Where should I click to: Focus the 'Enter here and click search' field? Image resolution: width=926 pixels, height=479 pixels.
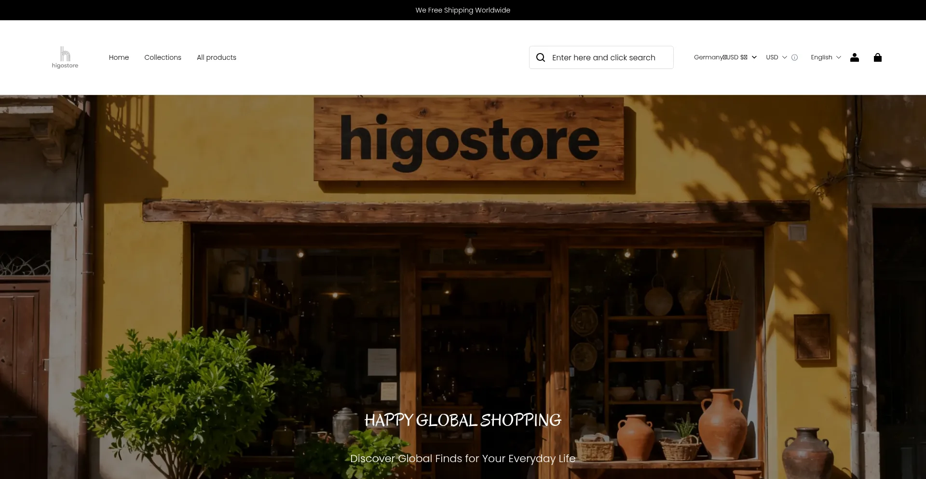(x=608, y=57)
